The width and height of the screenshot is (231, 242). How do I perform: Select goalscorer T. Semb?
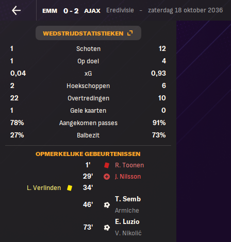coord(128,199)
